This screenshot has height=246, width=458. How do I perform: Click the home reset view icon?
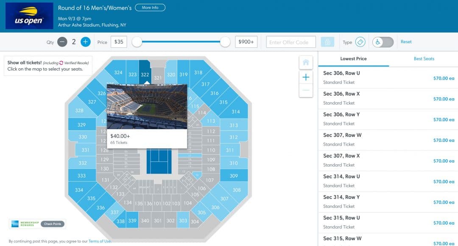(x=306, y=62)
